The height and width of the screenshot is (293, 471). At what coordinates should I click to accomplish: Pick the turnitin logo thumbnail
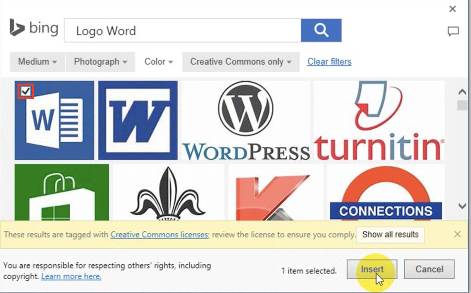[x=379, y=120]
